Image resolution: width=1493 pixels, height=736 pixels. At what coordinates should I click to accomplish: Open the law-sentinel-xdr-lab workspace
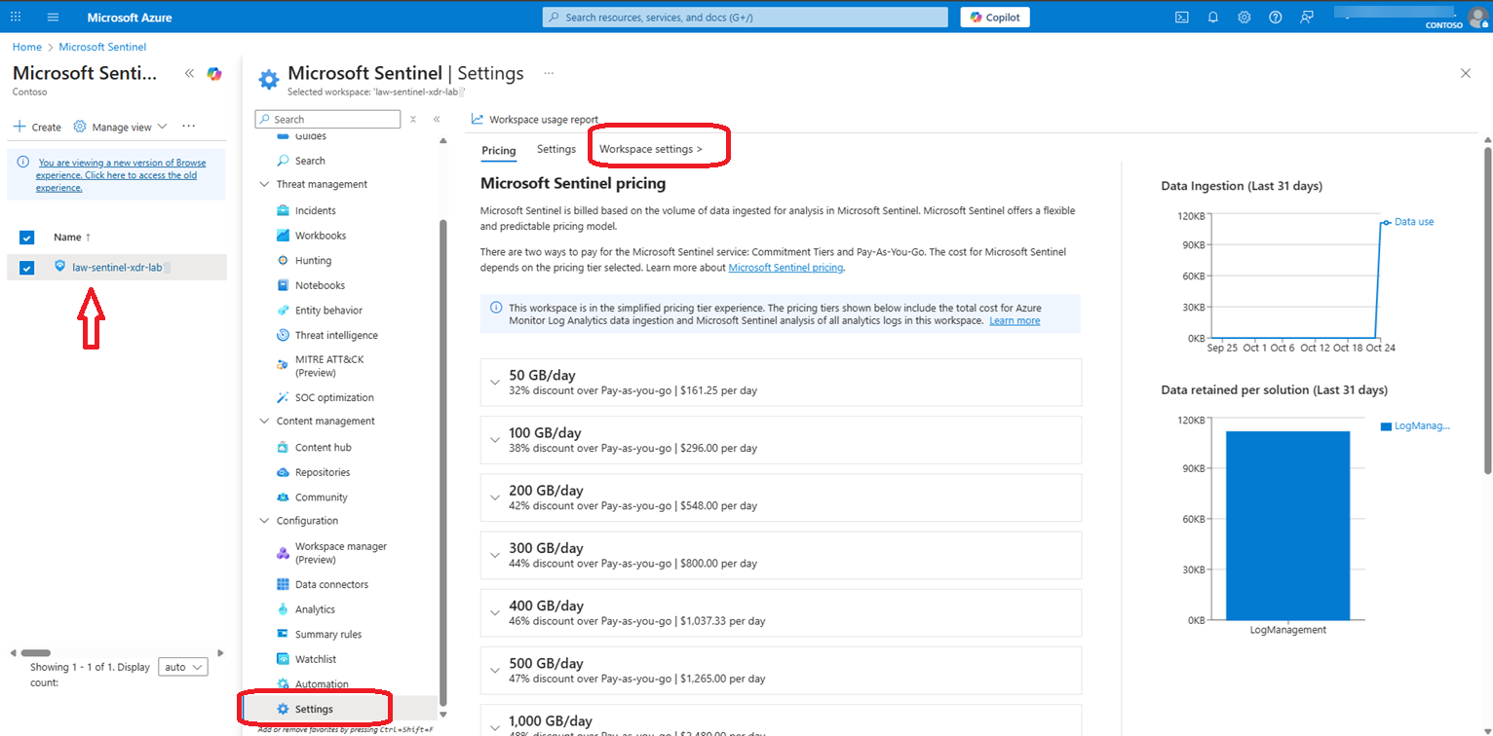click(118, 267)
